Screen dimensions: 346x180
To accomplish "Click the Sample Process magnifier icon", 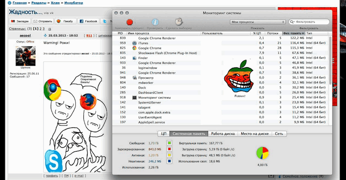I will pos(179,22).
